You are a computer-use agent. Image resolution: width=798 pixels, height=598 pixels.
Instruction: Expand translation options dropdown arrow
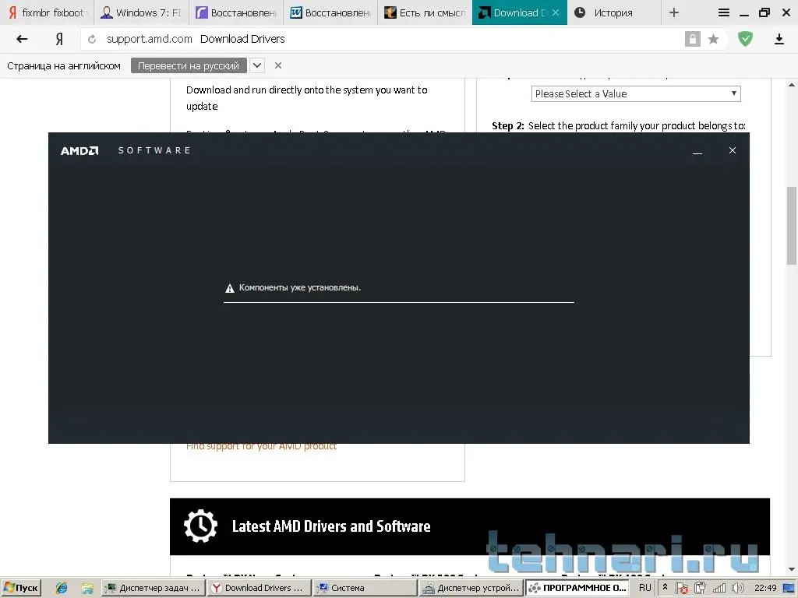[x=257, y=65]
